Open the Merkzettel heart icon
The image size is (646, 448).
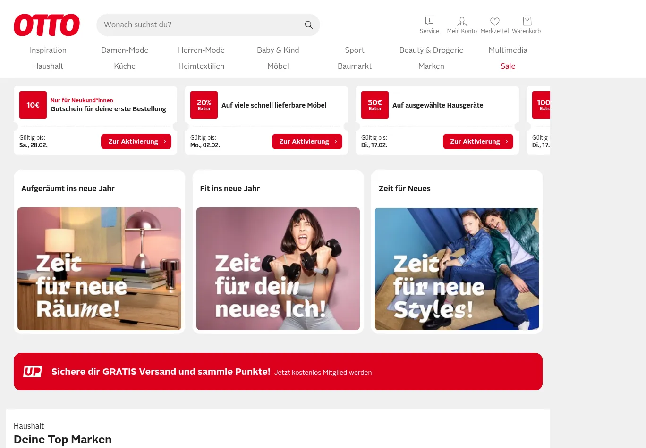point(494,21)
